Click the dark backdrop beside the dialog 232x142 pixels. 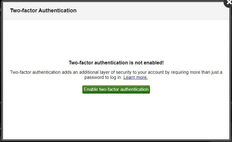(1, 59)
